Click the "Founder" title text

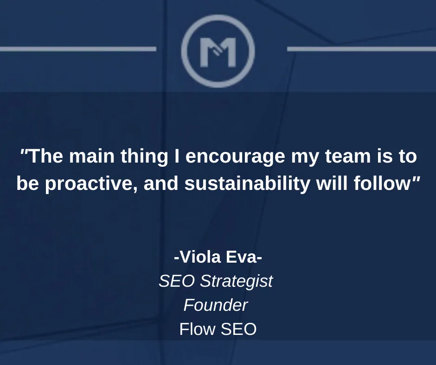[216, 305]
